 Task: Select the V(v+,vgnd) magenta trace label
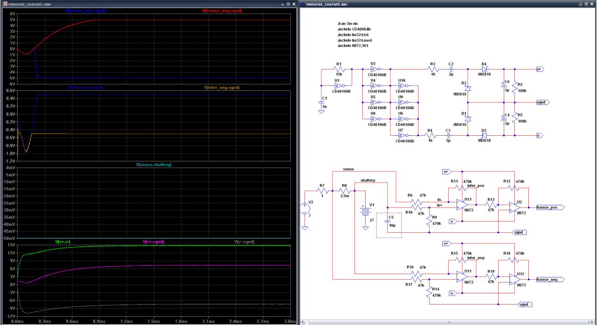(153, 242)
